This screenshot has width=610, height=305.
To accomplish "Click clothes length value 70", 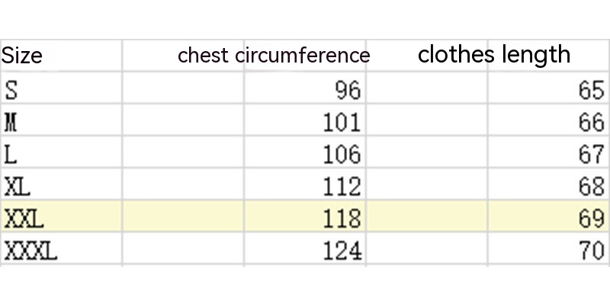I will click(591, 250).
